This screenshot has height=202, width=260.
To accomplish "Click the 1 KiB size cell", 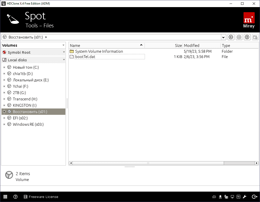I will [x=178, y=57].
